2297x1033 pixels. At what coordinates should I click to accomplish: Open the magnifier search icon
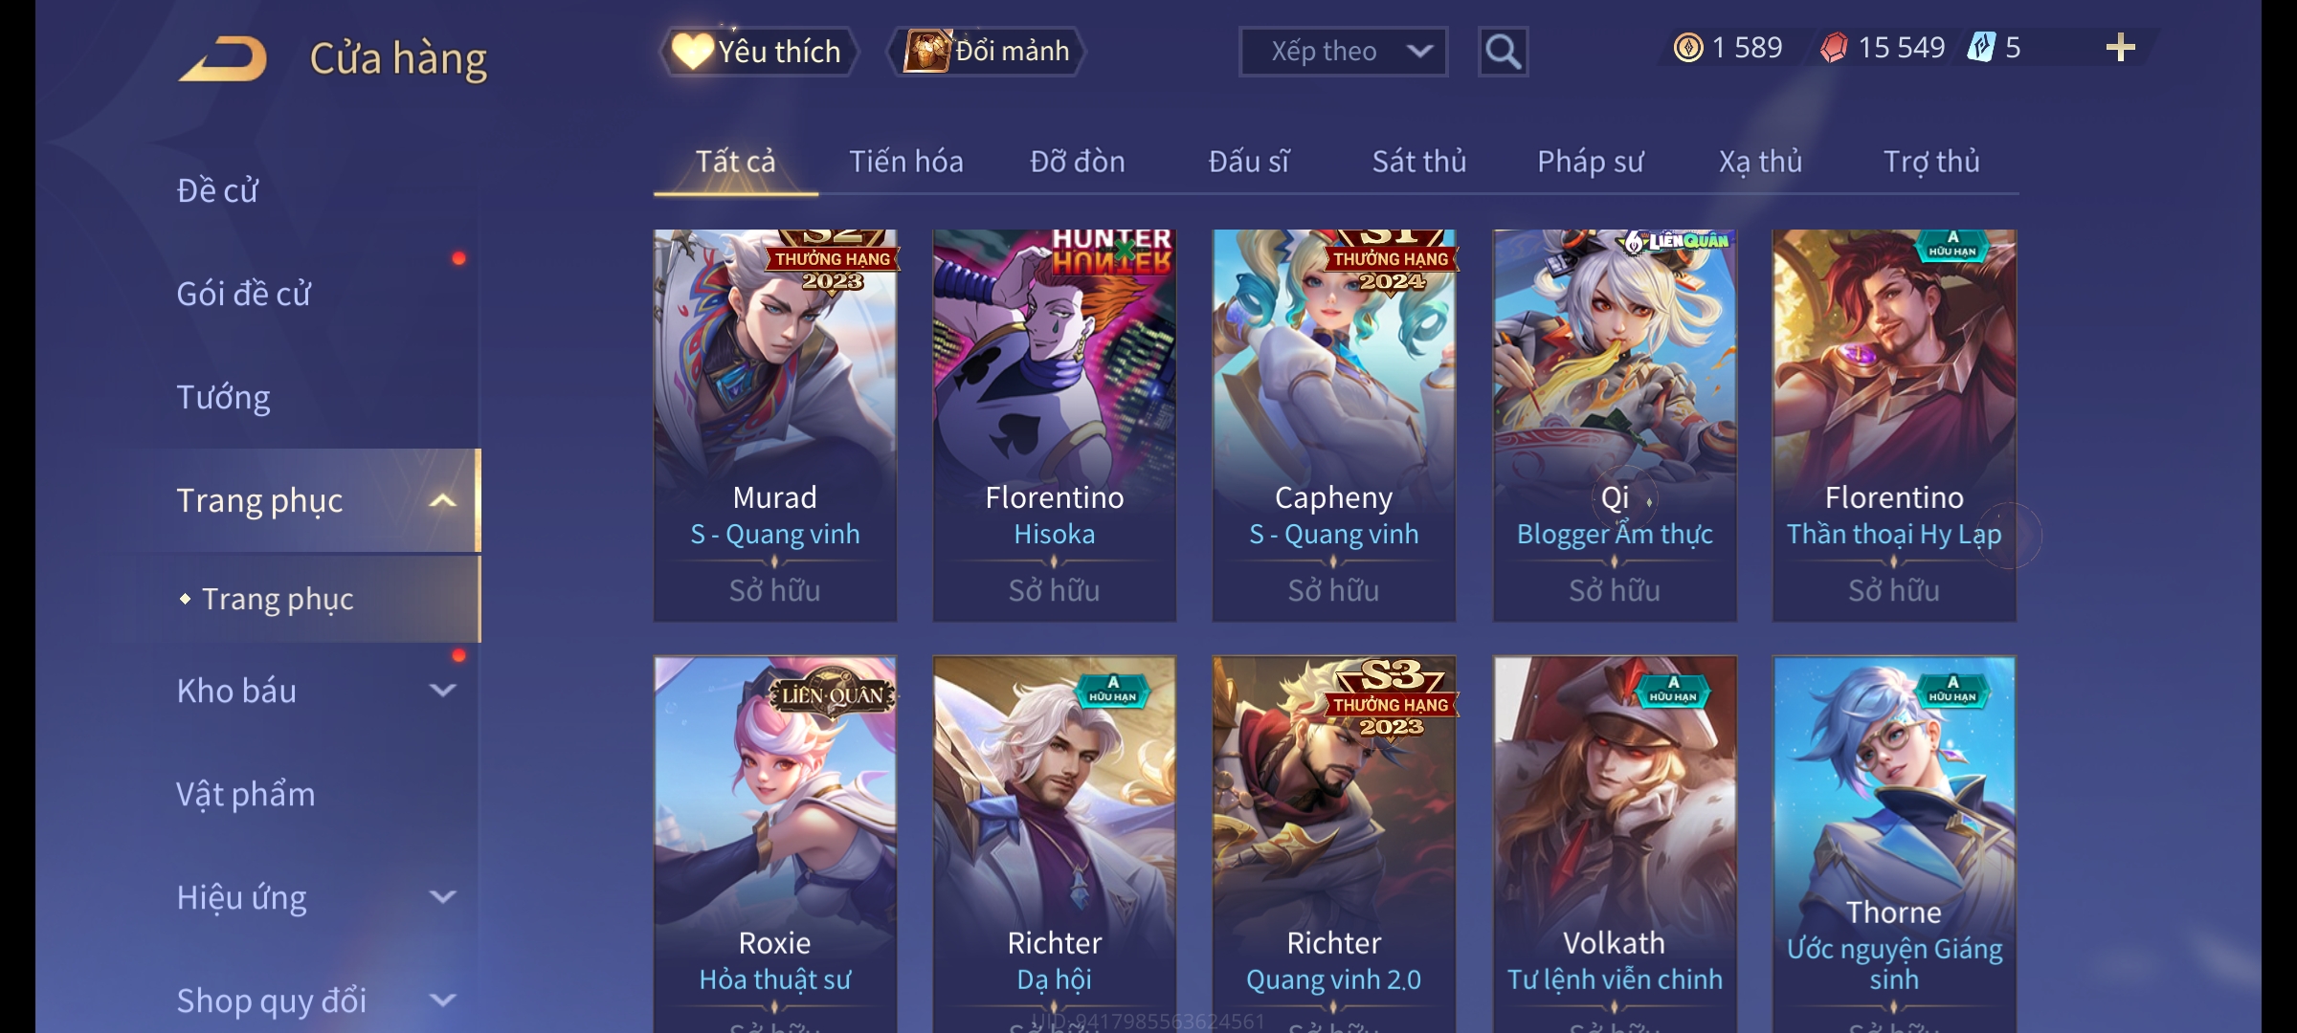pos(1503,52)
